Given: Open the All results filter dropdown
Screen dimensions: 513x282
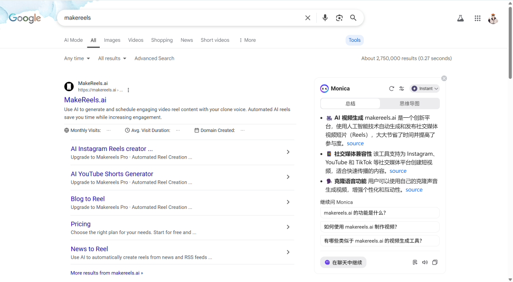Looking at the screenshot, I should coord(112,58).
